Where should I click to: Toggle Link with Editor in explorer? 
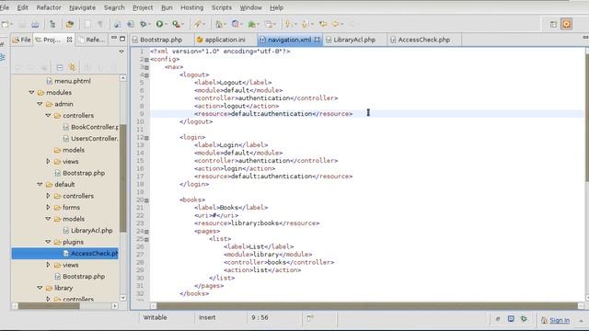(x=72, y=67)
